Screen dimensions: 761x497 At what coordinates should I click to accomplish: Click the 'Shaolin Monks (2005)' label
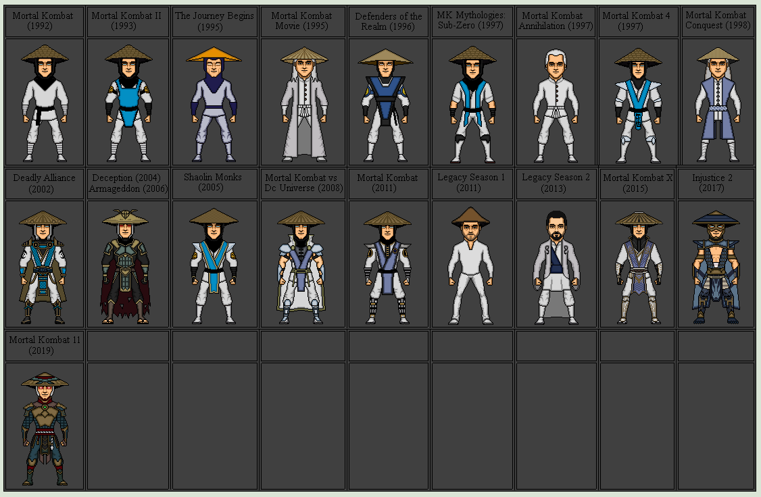pyautogui.click(x=213, y=182)
